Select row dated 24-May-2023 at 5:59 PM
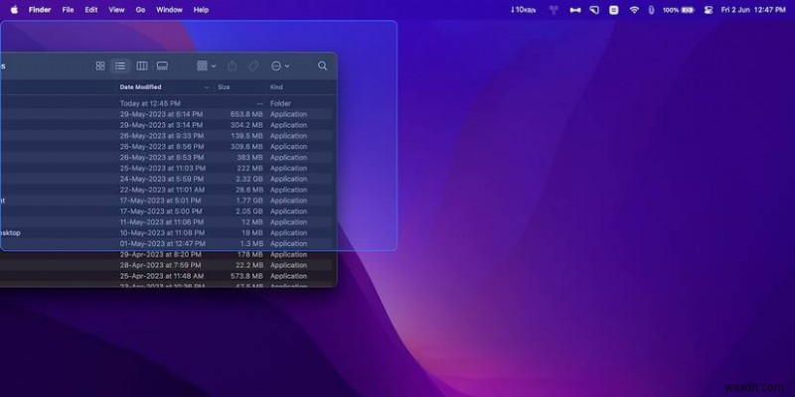This screenshot has height=397, width=795. (x=167, y=179)
